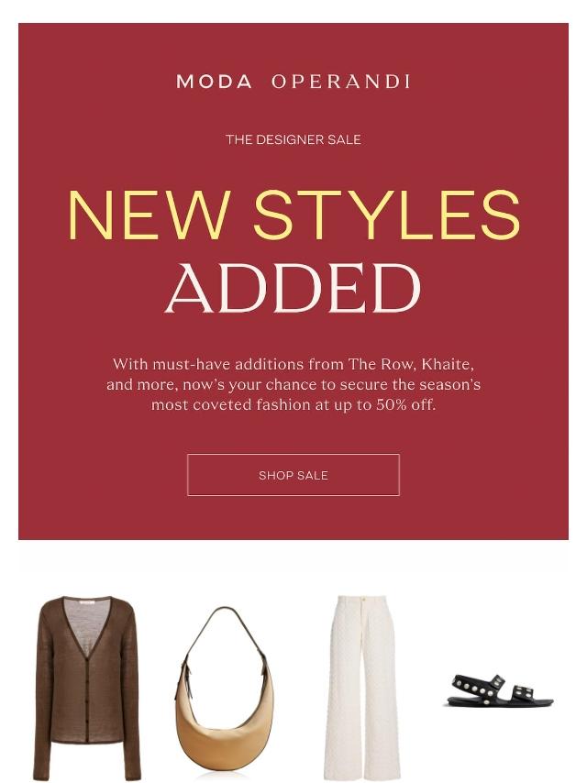Click the word OPERANDI in the logo
The image size is (587, 783).
click(x=341, y=82)
